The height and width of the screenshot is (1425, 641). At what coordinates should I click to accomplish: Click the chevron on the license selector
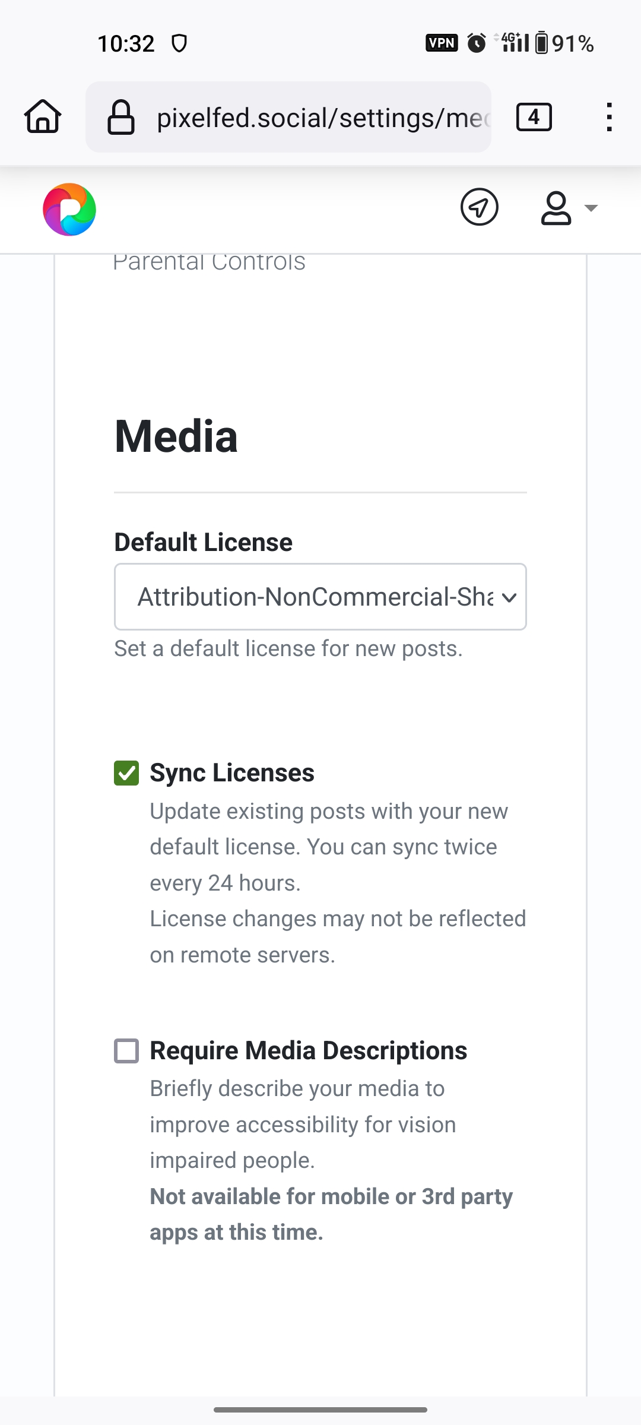click(509, 597)
